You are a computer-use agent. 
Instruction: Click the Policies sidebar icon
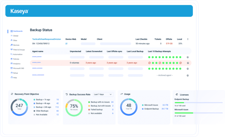click(12, 59)
